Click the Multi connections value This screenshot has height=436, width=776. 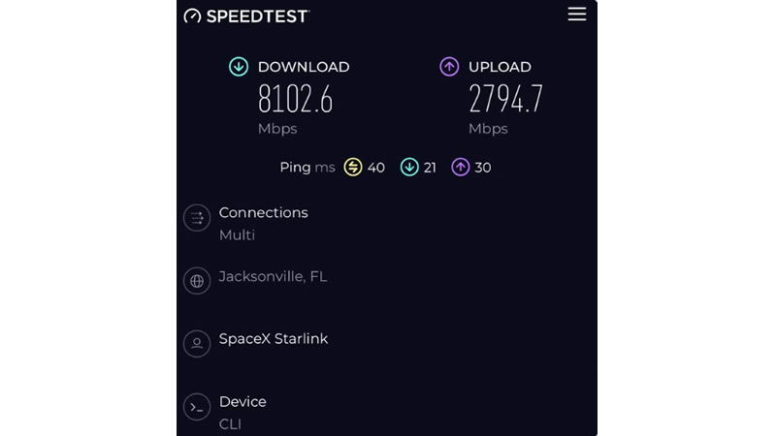click(x=237, y=235)
